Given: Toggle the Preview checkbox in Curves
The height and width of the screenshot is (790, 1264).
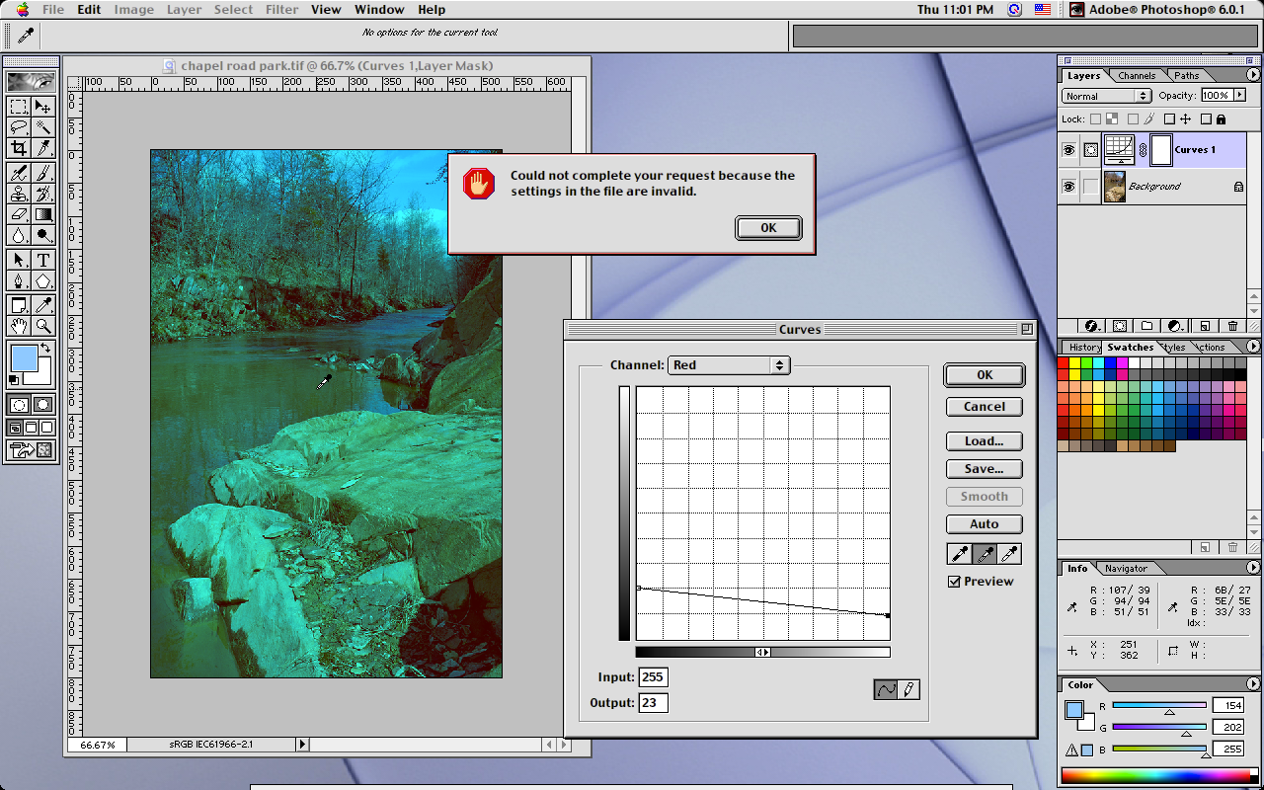Looking at the screenshot, I should [954, 582].
